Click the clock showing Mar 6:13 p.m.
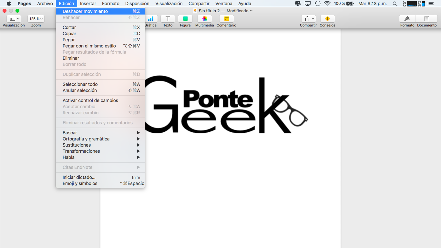Image resolution: width=441 pixels, height=248 pixels. click(373, 4)
